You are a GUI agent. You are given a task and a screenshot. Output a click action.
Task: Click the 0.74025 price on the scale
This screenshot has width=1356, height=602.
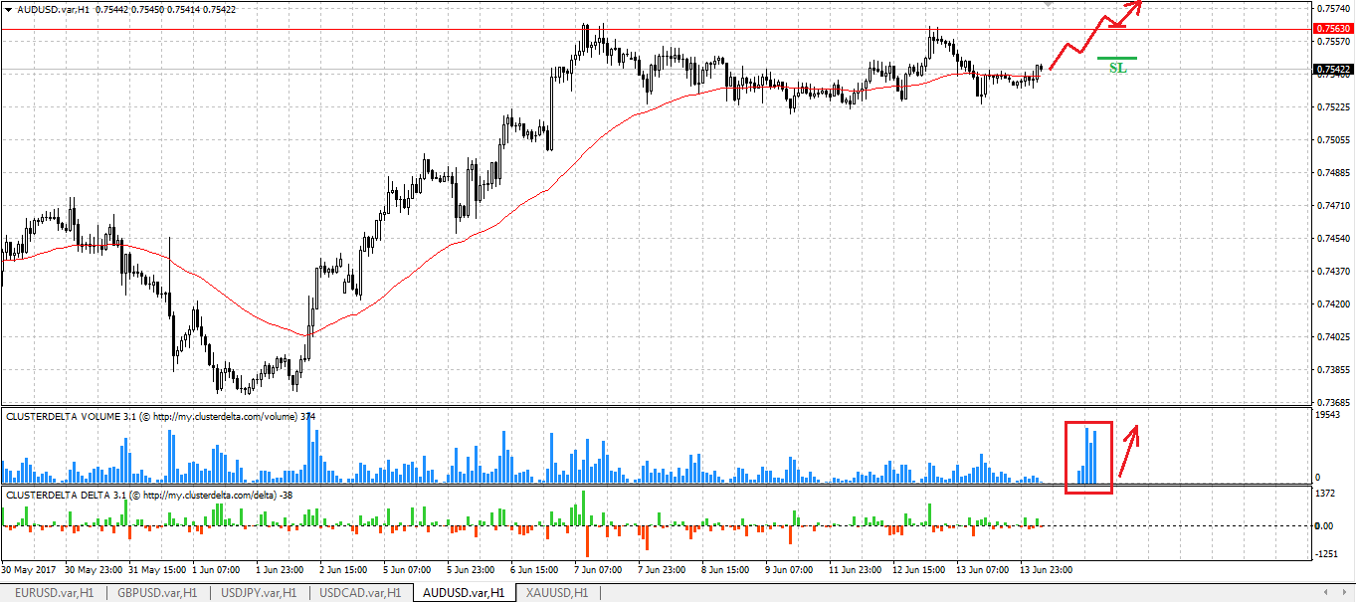coord(1332,337)
